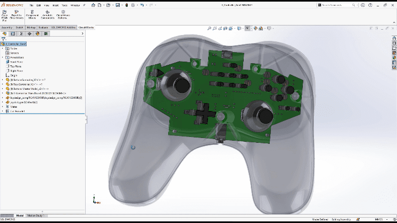Expand Top_Controller tree component

[x=3, y=84]
